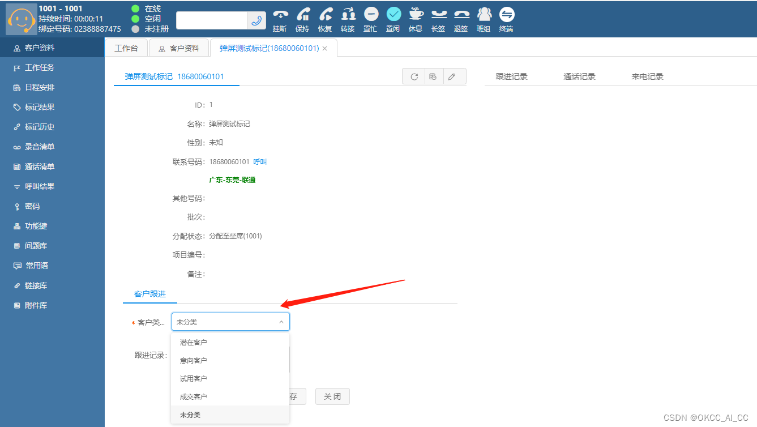Click the 恢复 resume call icon
The image size is (757, 427).
325,15
